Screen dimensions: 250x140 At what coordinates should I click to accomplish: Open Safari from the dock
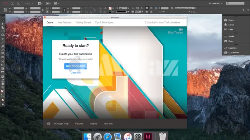(107, 136)
